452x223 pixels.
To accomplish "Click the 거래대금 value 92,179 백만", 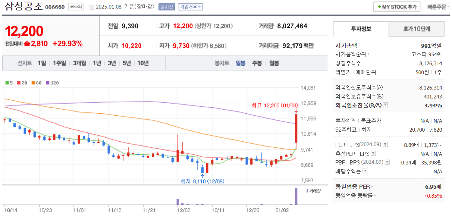I will tap(297, 46).
